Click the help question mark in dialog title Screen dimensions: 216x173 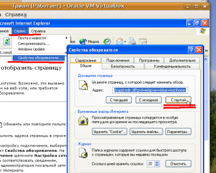pyautogui.click(x=191, y=50)
